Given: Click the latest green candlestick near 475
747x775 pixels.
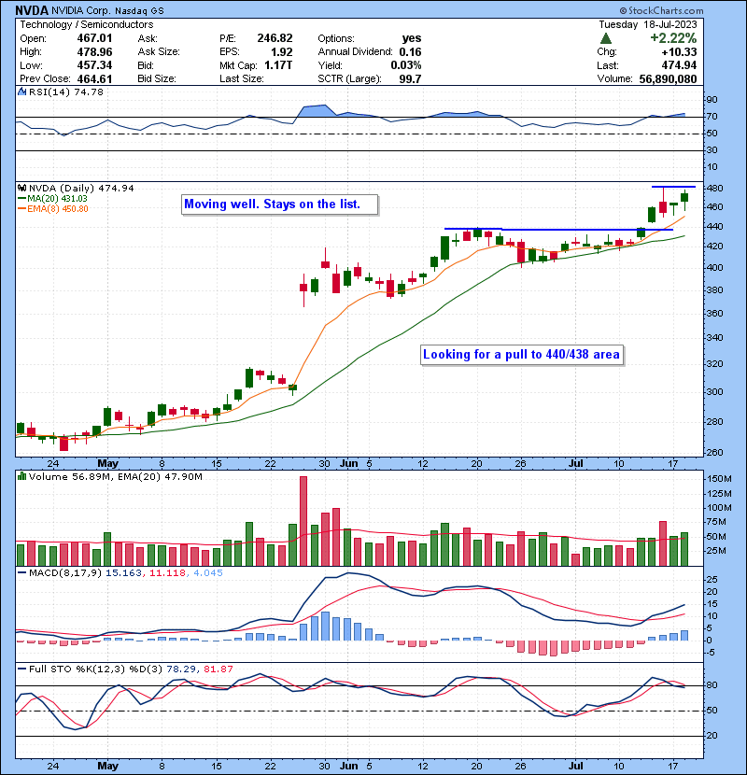Looking at the screenshot, I should (x=684, y=198).
